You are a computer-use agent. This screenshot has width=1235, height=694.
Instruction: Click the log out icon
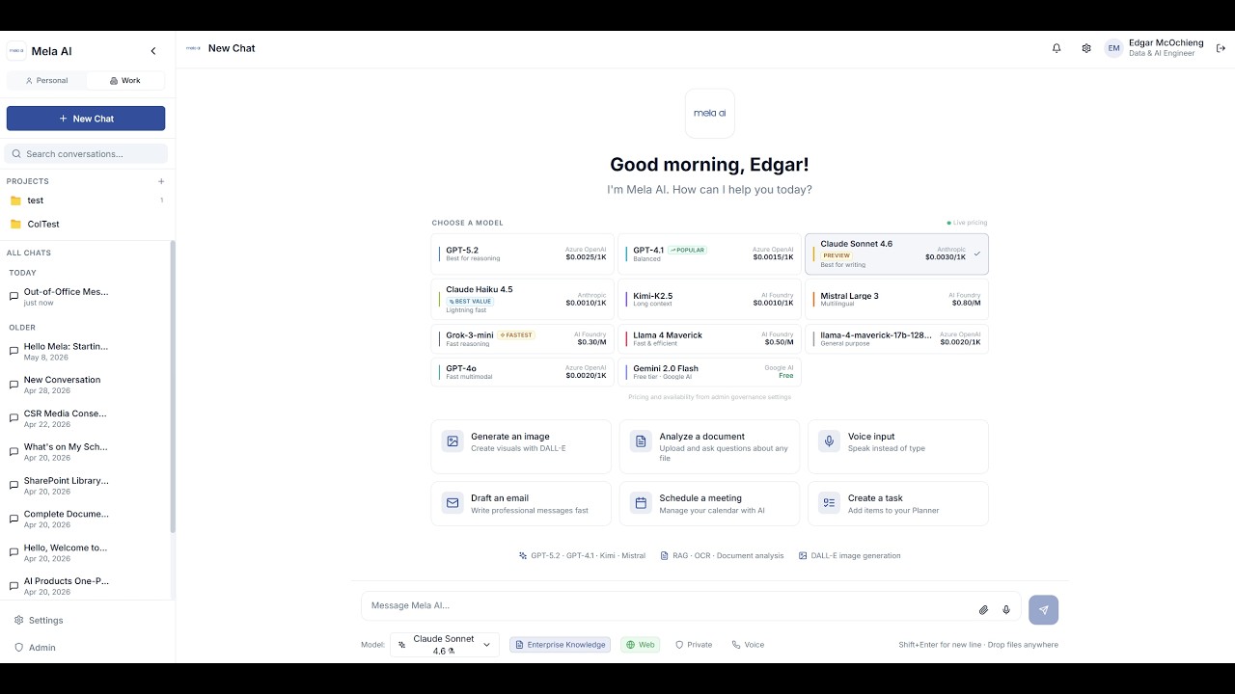point(1221,48)
